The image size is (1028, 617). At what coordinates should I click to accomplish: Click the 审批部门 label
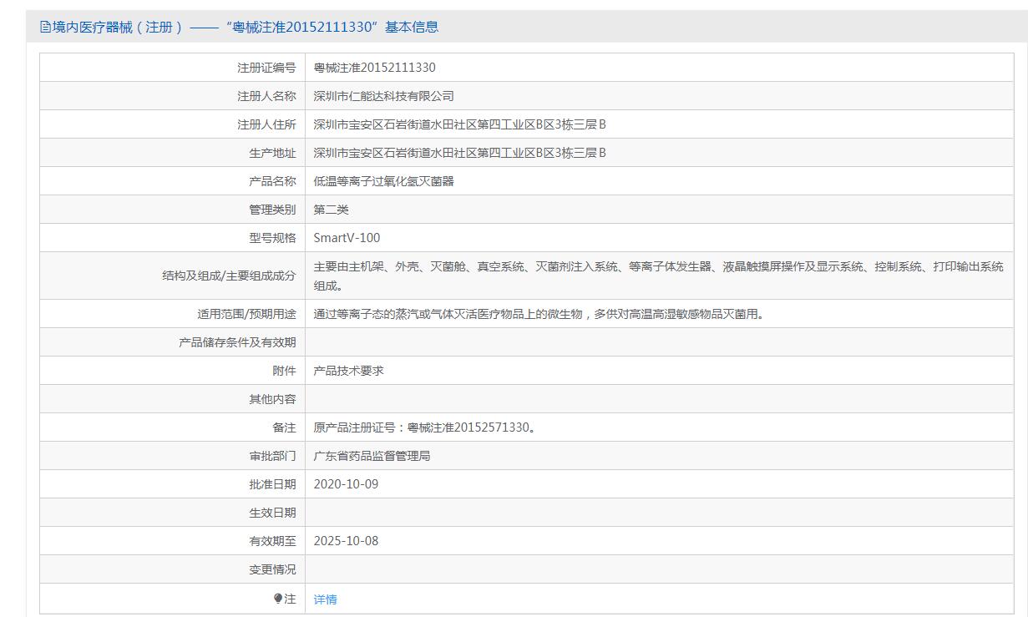pos(272,456)
